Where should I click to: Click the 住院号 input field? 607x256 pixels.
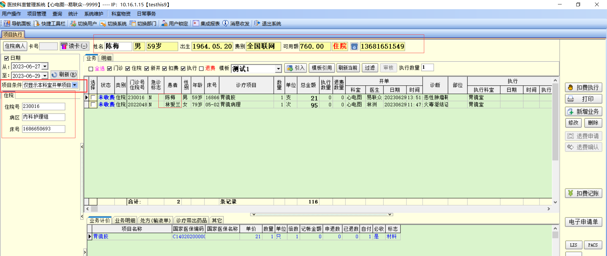coord(44,107)
